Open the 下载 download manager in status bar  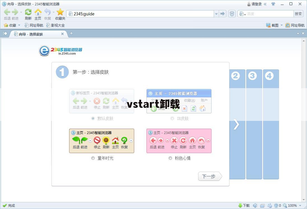coord(244,205)
